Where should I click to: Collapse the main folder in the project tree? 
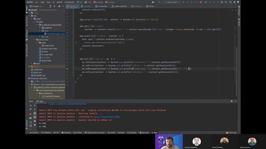[x=32, y=19]
